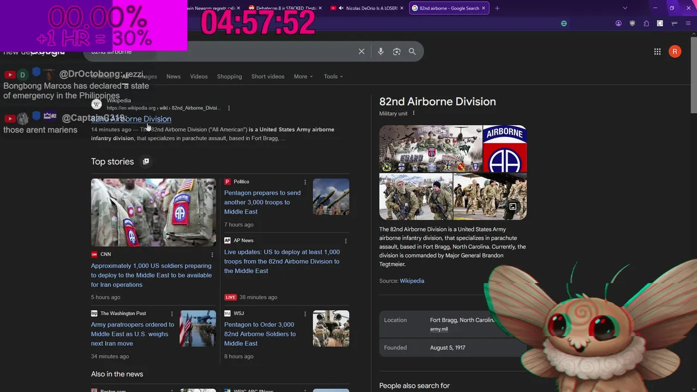Open the Top stories carousel icon
This screenshot has width=697, height=392.
pos(145,161)
